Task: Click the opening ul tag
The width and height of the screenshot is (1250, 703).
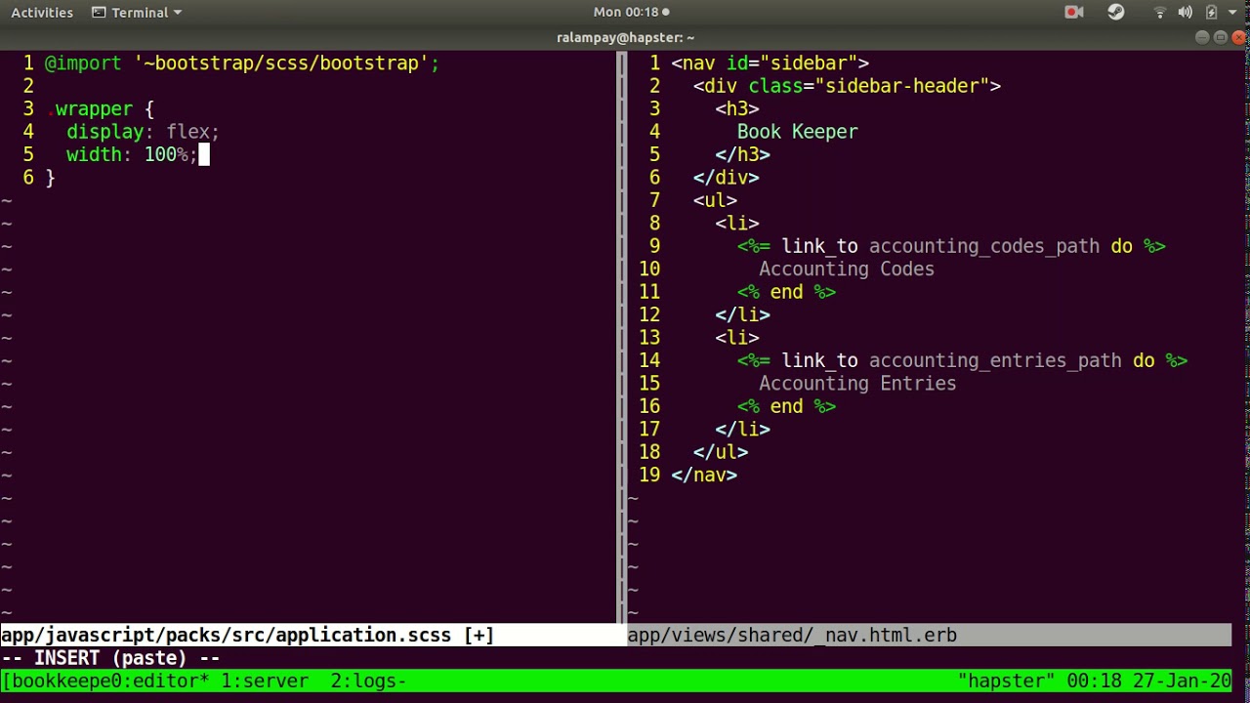Action: tap(715, 200)
